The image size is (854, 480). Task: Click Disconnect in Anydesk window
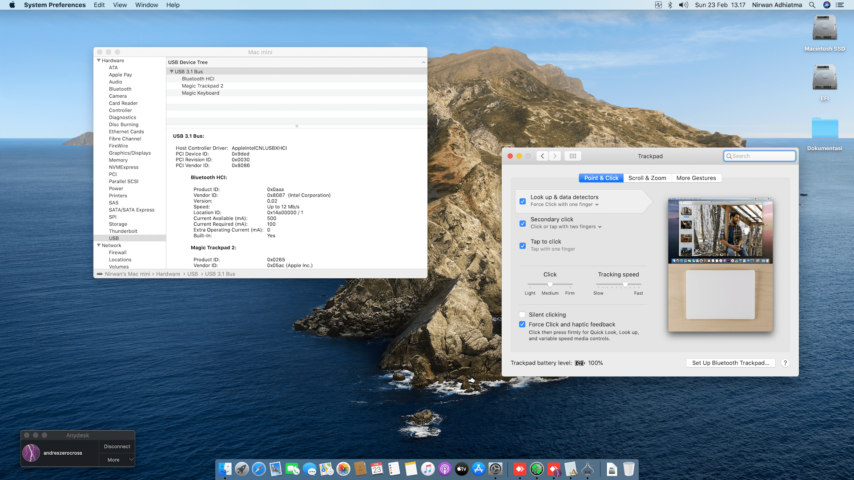117,447
